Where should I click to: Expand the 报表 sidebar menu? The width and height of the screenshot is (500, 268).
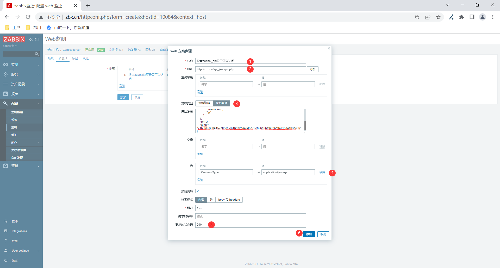click(21, 94)
